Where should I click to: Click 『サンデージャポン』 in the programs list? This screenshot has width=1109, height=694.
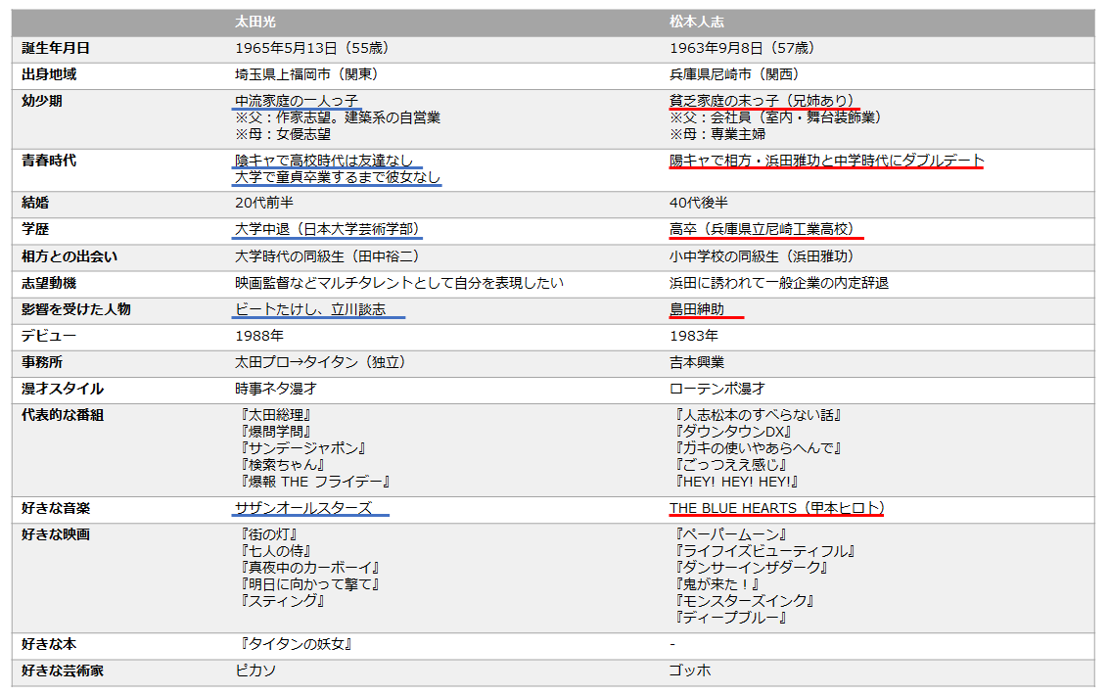click(x=302, y=448)
